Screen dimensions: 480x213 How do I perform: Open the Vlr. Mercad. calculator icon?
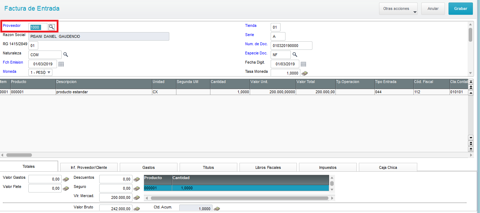(x=136, y=197)
